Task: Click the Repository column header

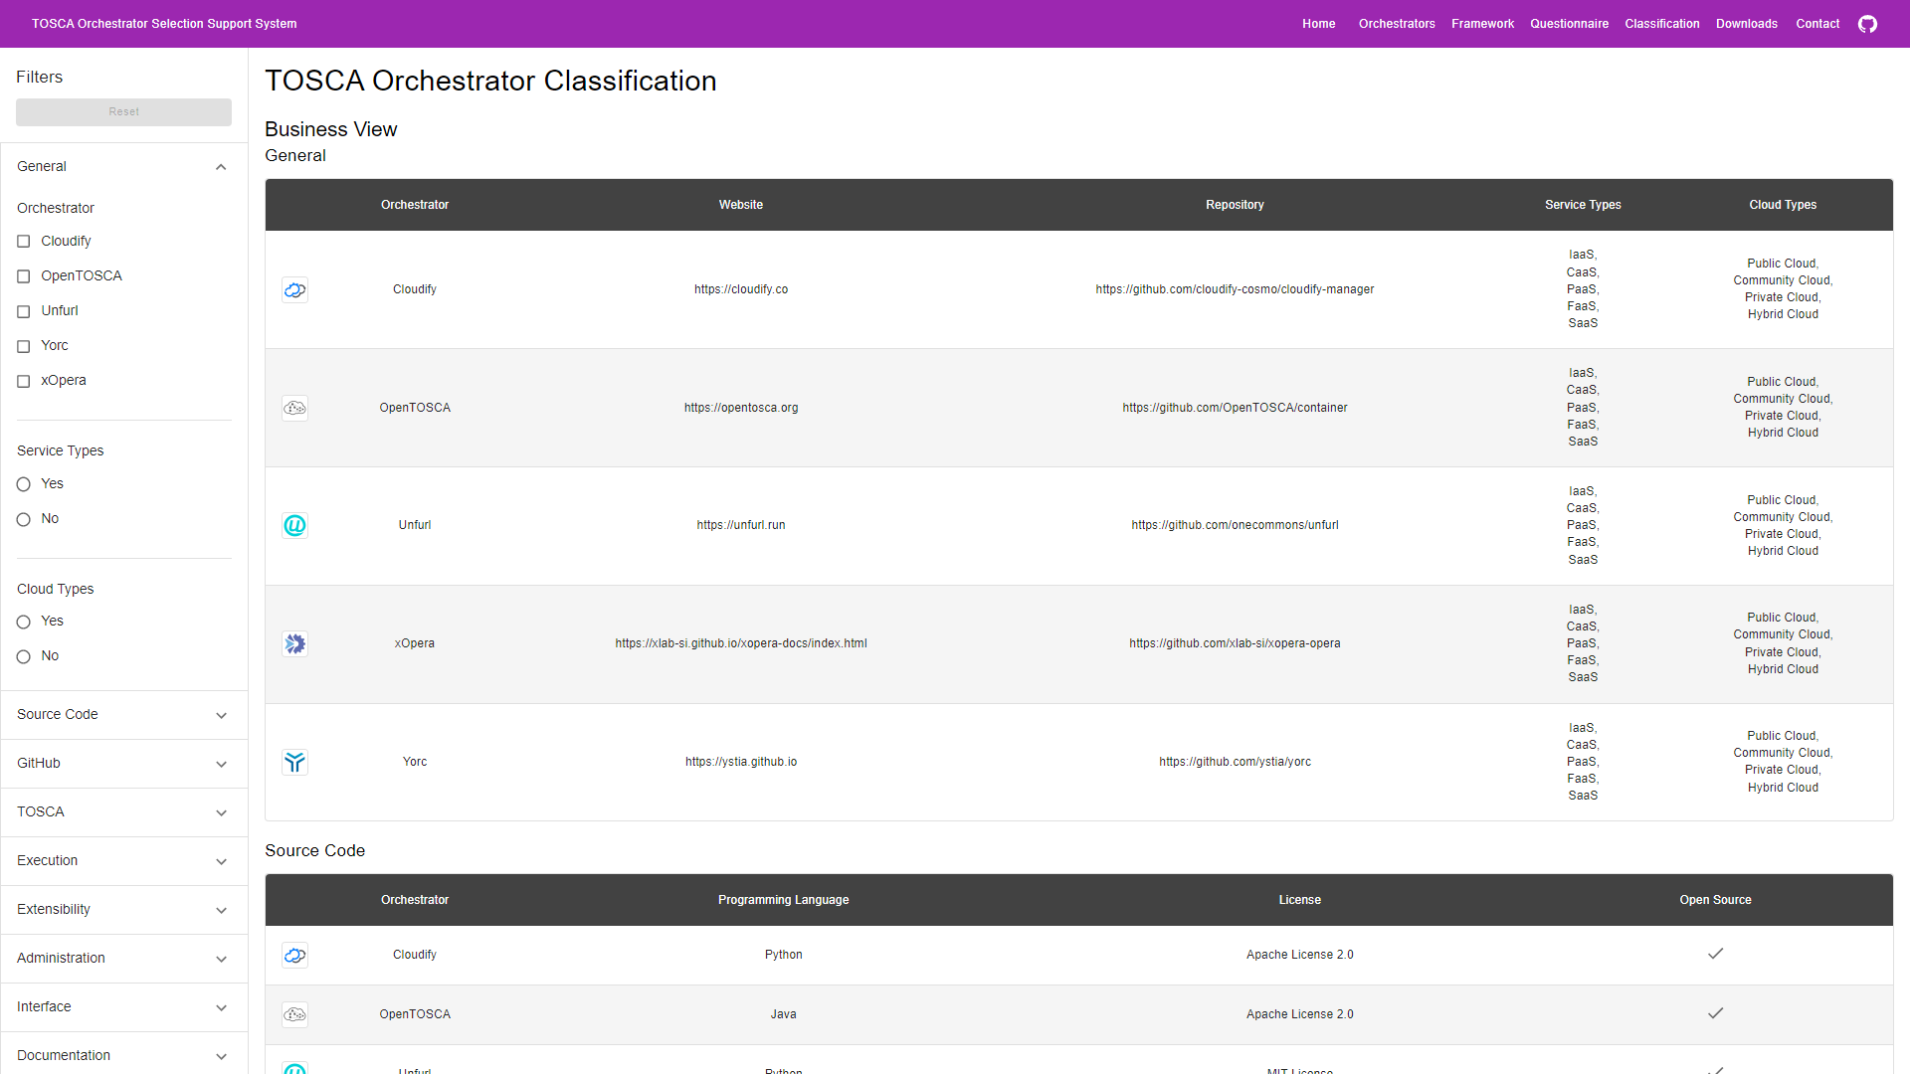Action: tap(1234, 205)
